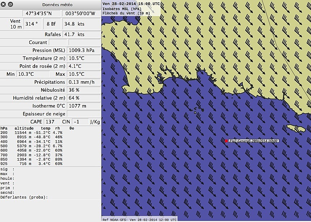
Task: Click the Ref NOAA-GFS status label
Action: (139, 219)
